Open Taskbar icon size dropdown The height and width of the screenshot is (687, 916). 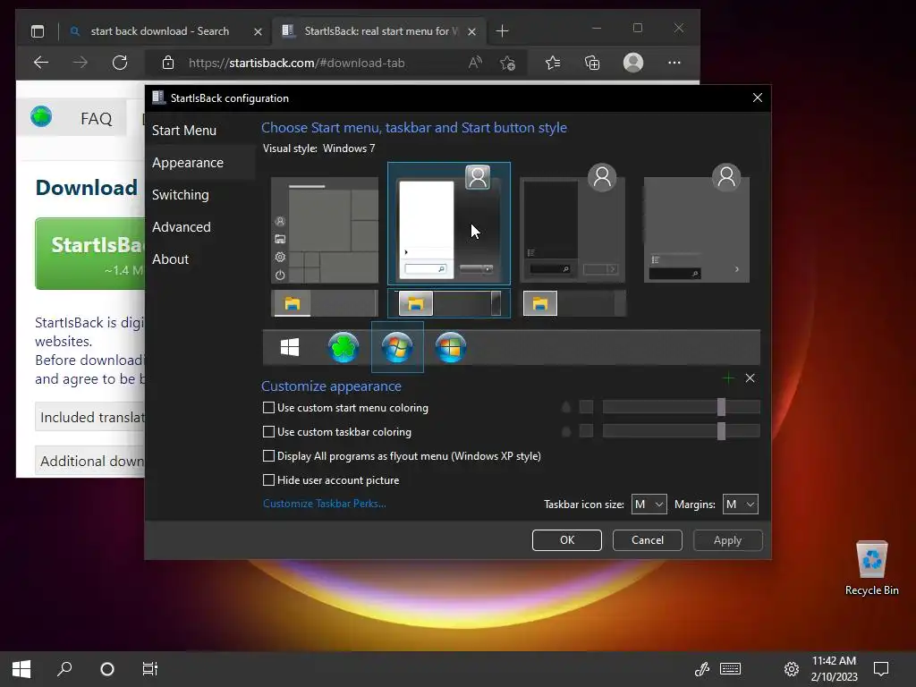coord(649,505)
